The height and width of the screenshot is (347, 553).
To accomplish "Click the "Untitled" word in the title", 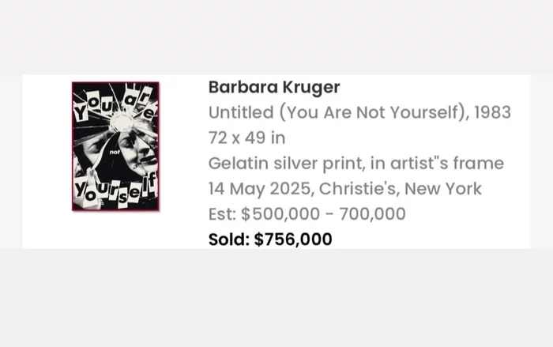I will (x=234, y=112).
